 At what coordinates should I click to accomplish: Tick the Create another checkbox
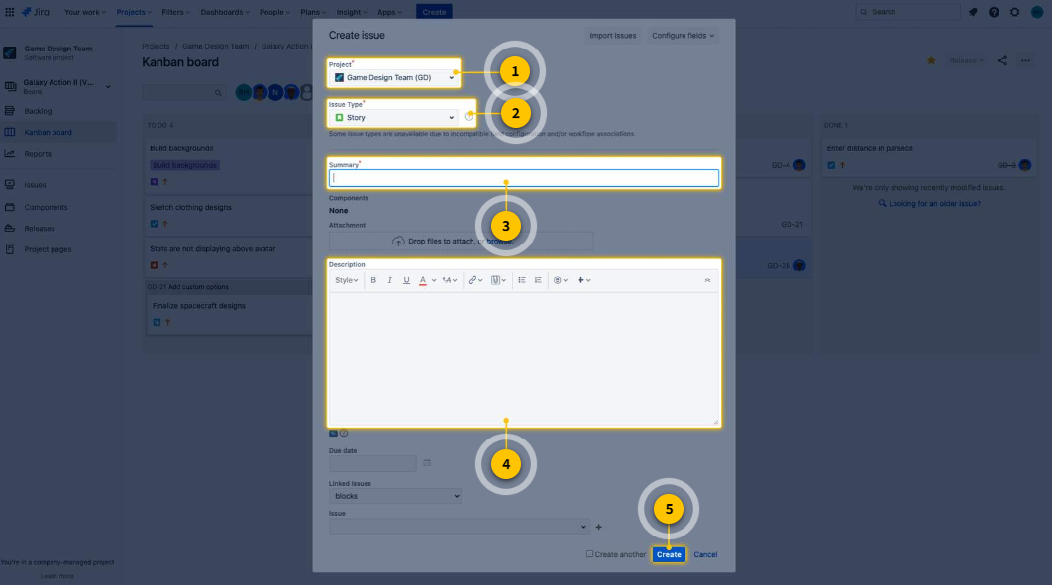tap(589, 554)
